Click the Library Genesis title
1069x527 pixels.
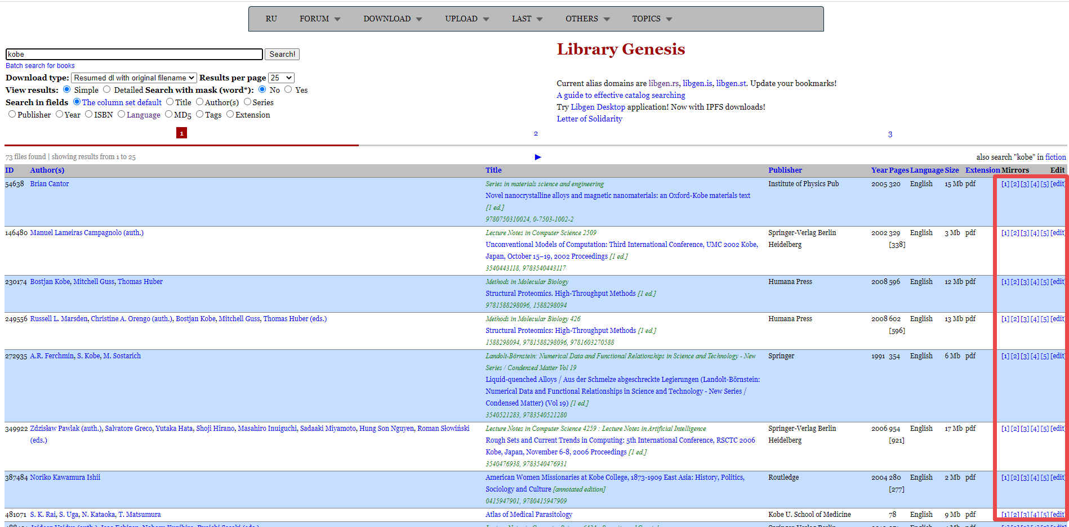[x=621, y=49]
